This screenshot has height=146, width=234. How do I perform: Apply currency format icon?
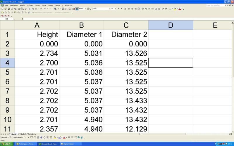143,9
